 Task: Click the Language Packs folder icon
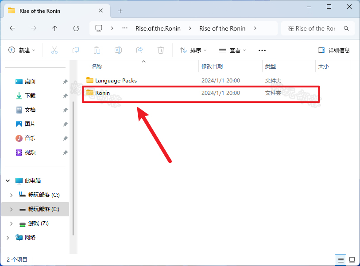pyautogui.click(x=90, y=80)
